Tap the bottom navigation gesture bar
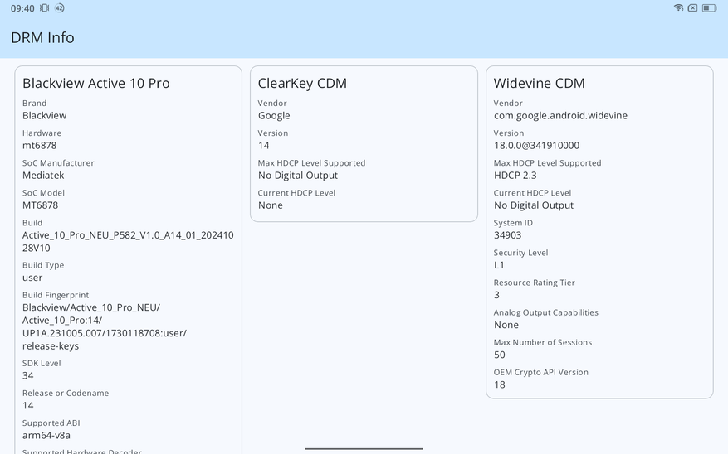This screenshot has width=728, height=454. tap(364, 448)
